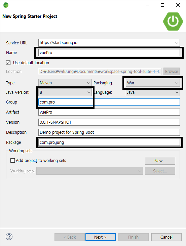Click the Finish button
This screenshot has width=186, height=246.
134,237
